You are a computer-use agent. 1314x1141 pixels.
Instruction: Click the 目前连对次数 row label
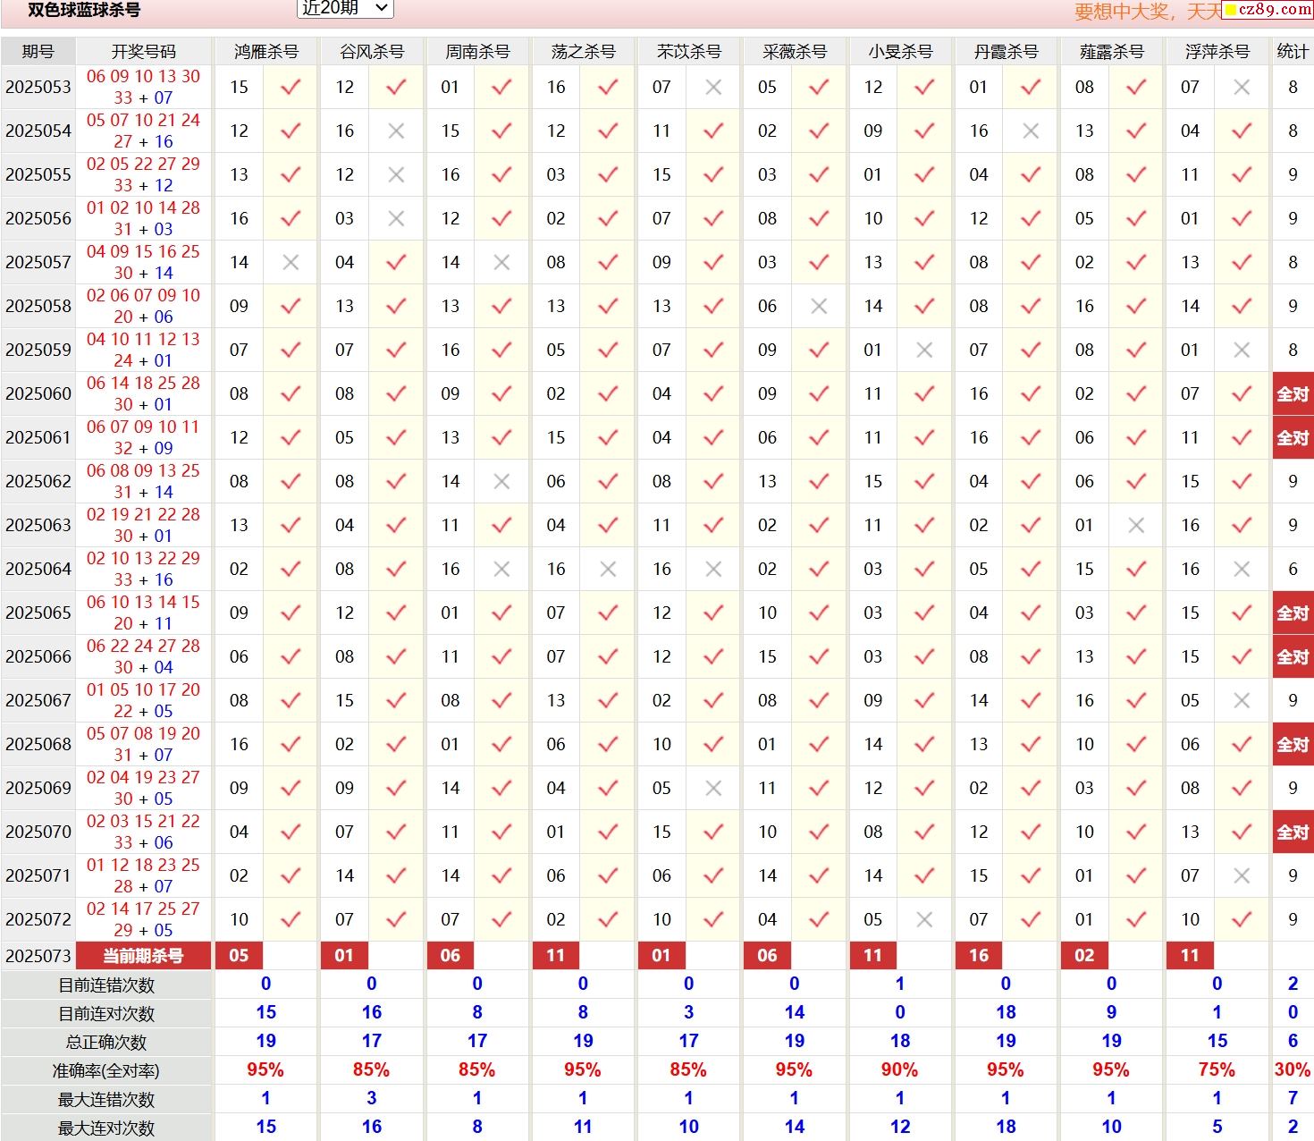(106, 1014)
